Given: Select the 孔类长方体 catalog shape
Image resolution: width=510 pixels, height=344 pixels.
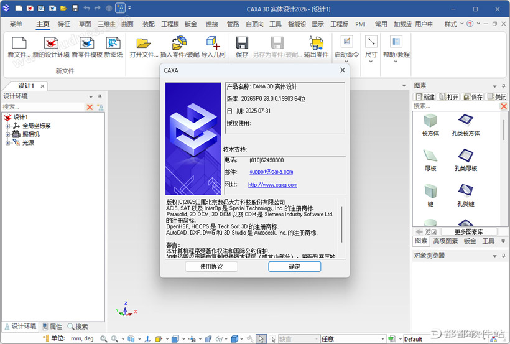Looking at the screenshot, I should coord(466,124).
